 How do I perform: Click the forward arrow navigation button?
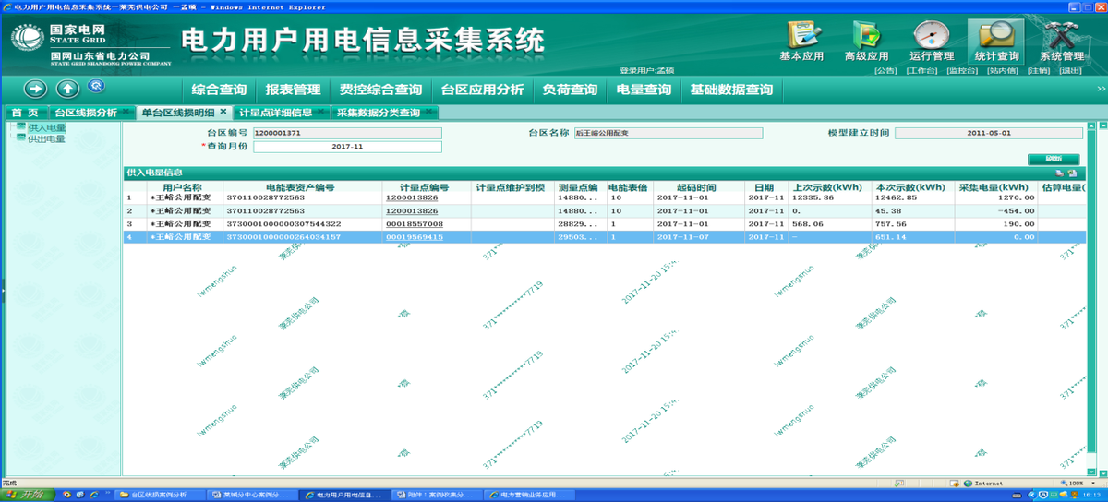(35, 89)
